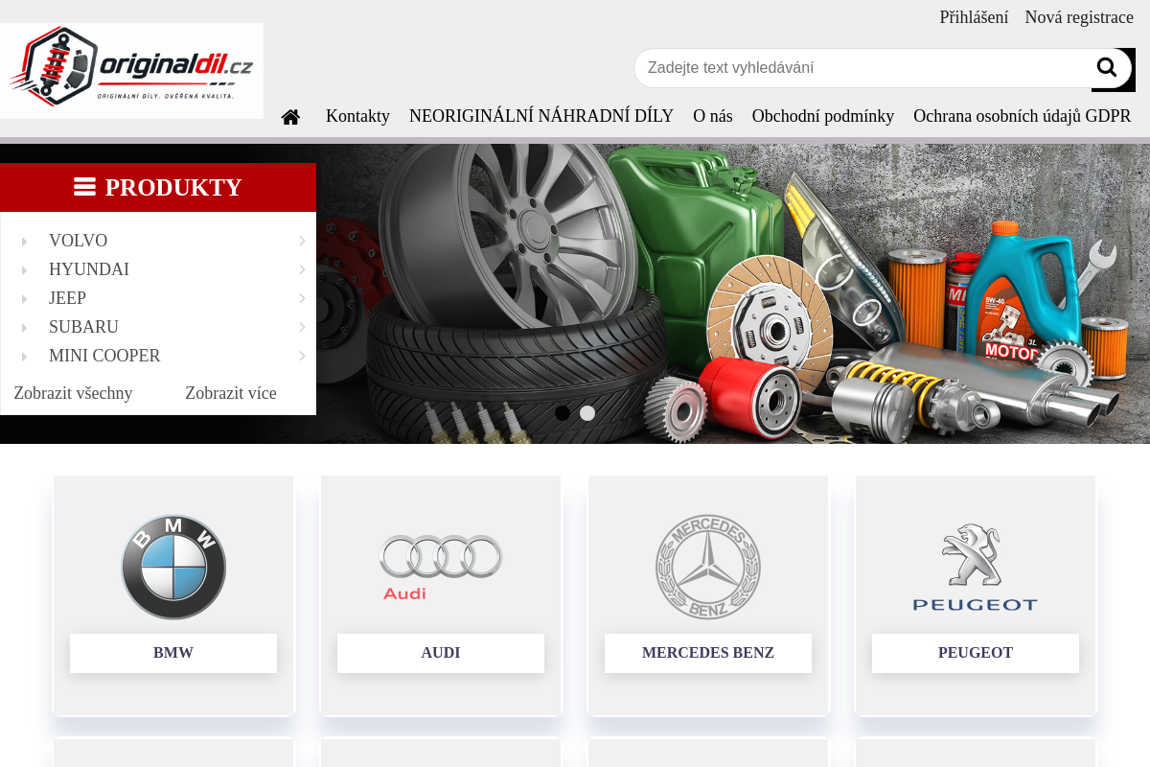This screenshot has width=1150, height=767.
Task: Click the Nová registrace link
Action: pyautogui.click(x=1079, y=17)
